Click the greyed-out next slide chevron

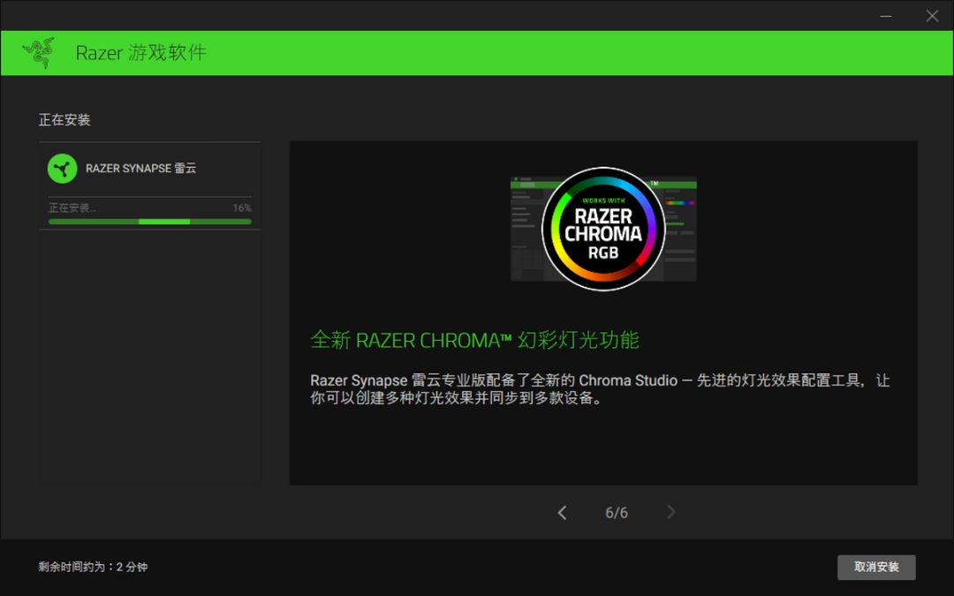[671, 513]
